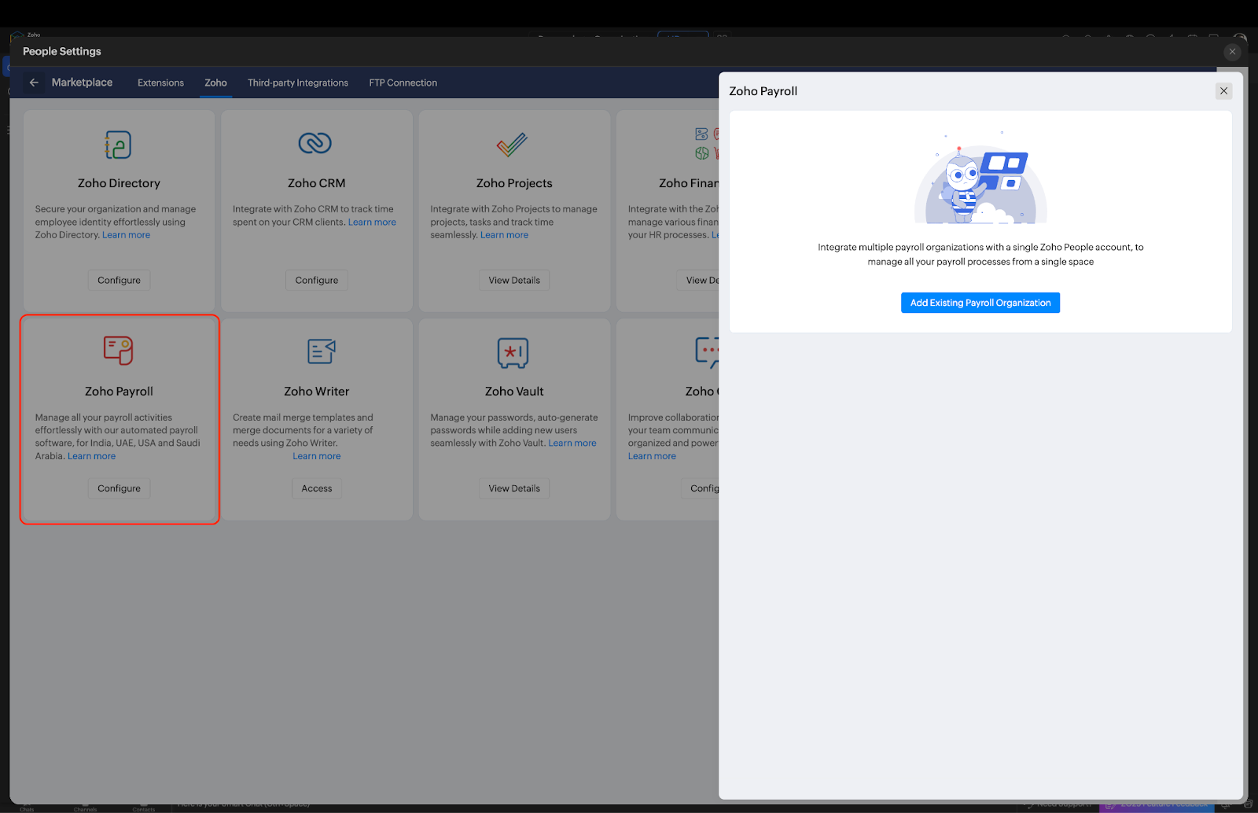Click the Zoho Payroll panel heading

coord(763,91)
